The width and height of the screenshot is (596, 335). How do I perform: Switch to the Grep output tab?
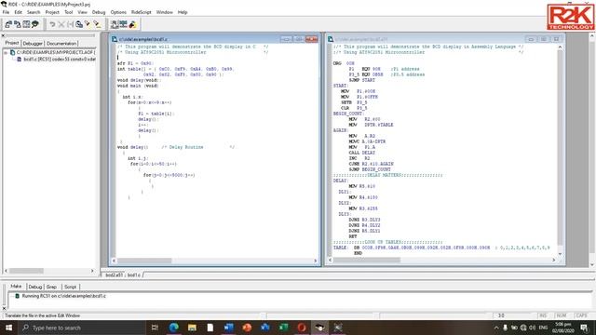pyautogui.click(x=52, y=287)
